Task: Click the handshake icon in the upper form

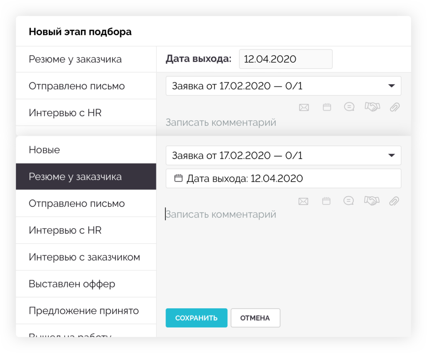Action: coord(372,107)
